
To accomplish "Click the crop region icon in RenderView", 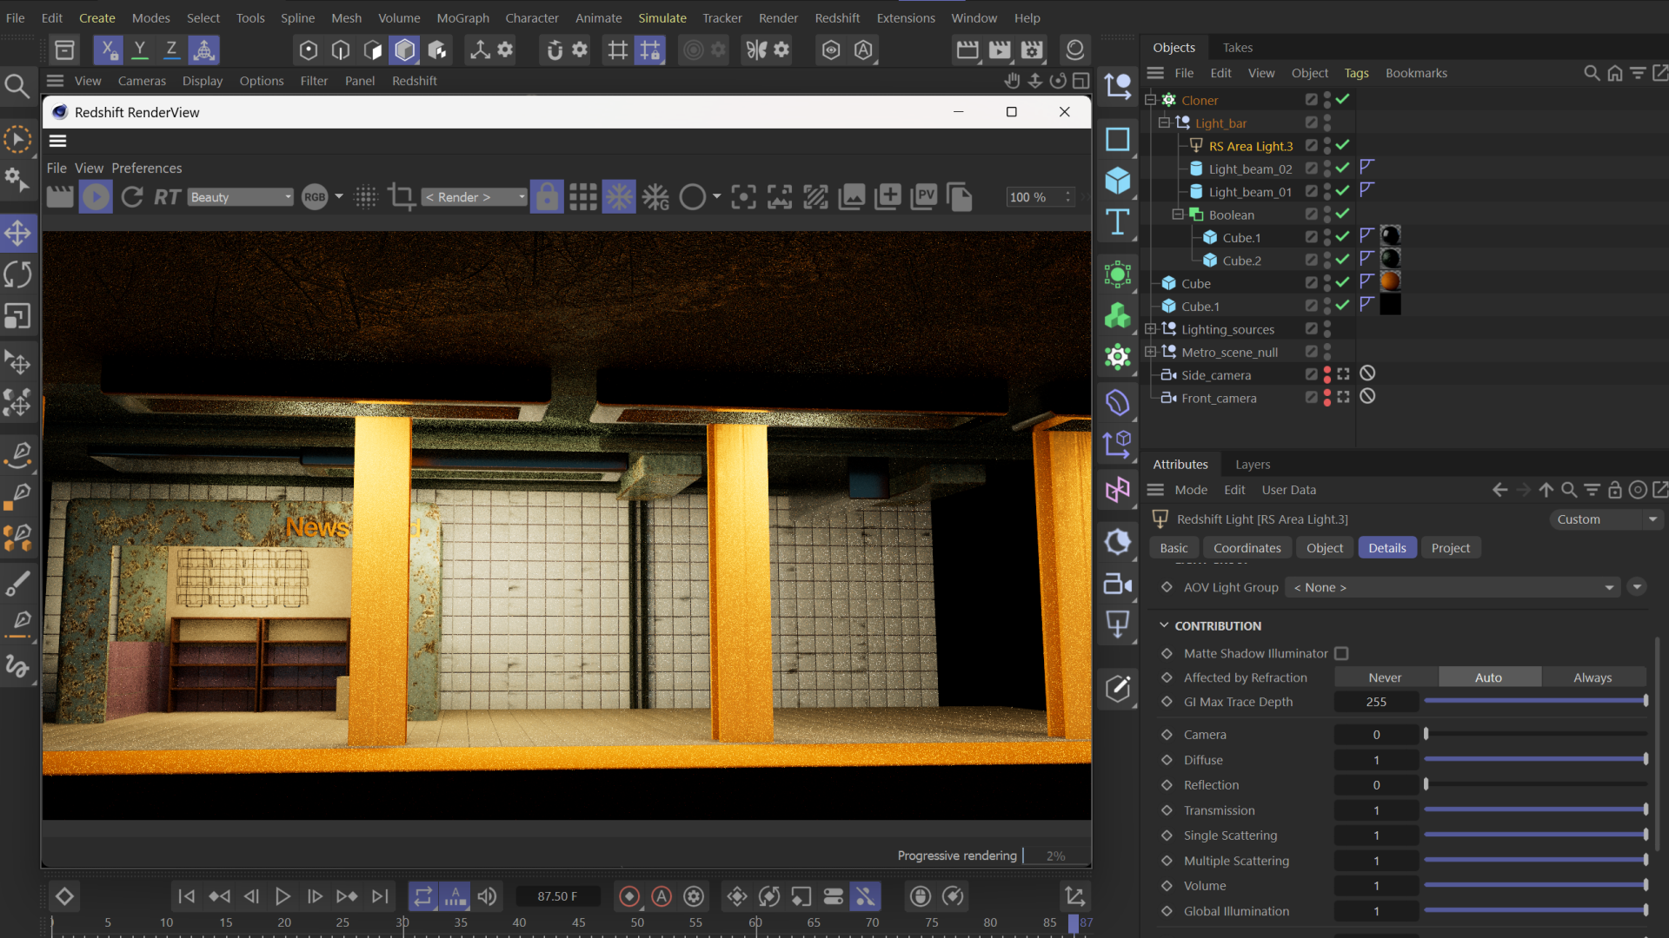I will (401, 197).
